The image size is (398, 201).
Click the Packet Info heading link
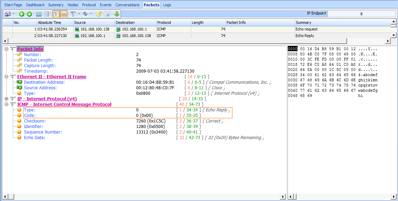click(30, 49)
